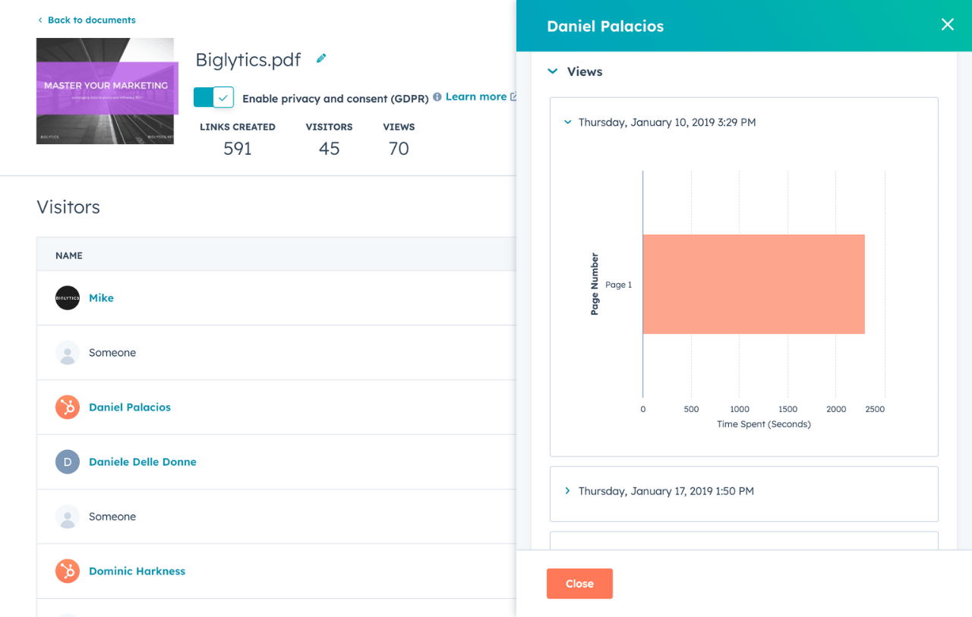
Task: Click the avatar of the Someone row above Daniel Palacios
Action: (68, 353)
